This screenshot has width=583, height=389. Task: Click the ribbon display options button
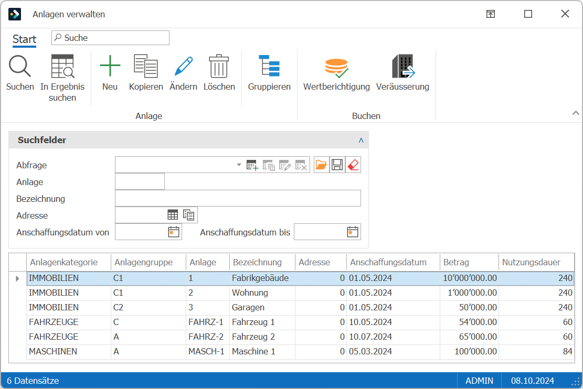click(491, 14)
